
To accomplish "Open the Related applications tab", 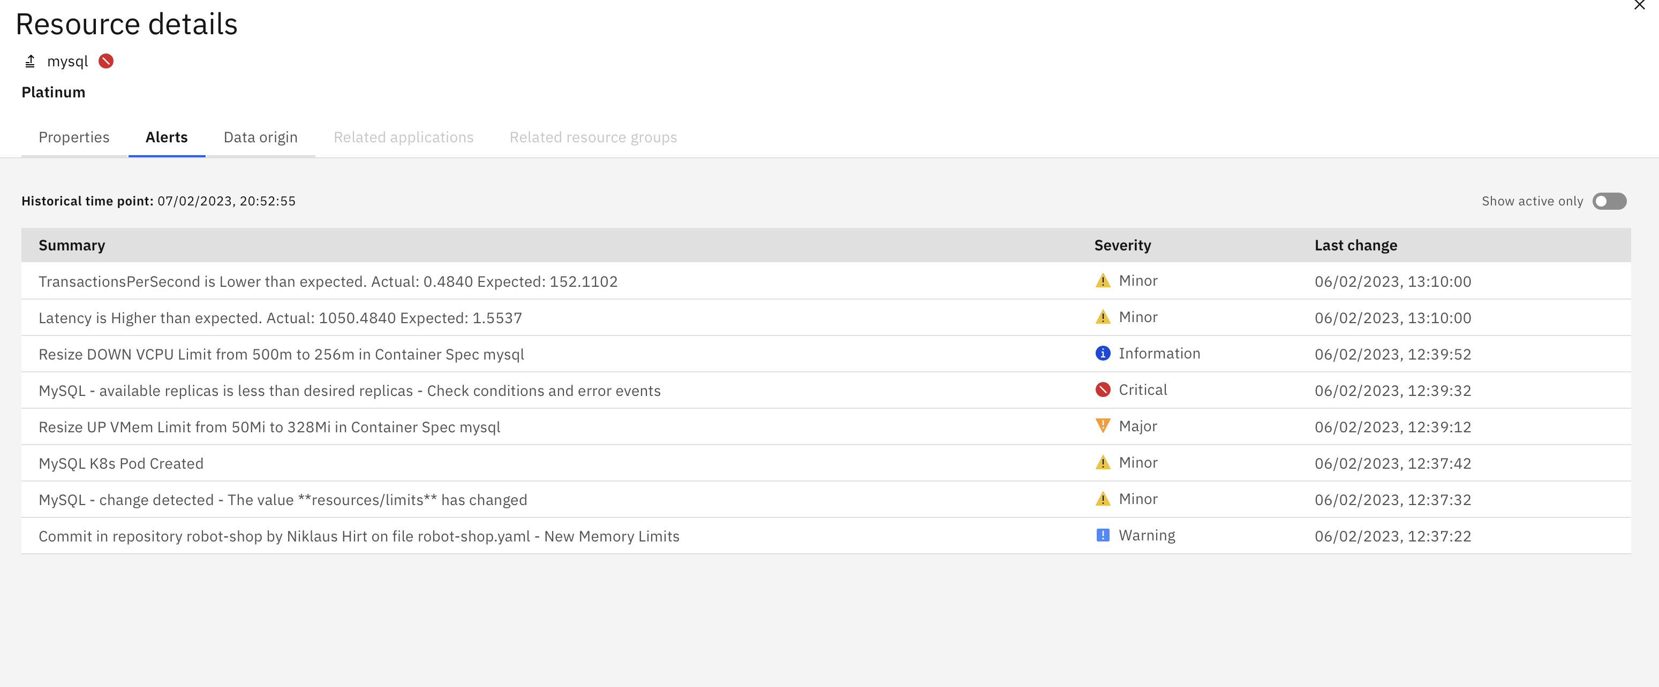I will [x=404, y=138].
